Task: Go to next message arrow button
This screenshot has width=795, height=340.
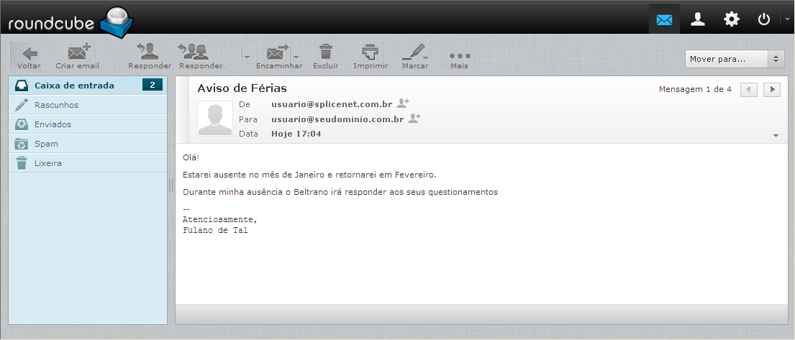Action: coord(772,90)
